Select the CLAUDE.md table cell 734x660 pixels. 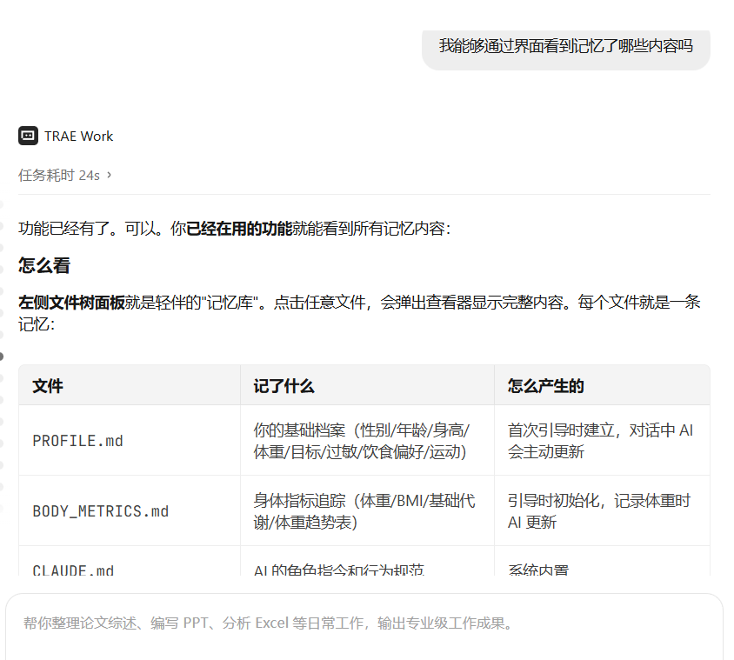130,562
